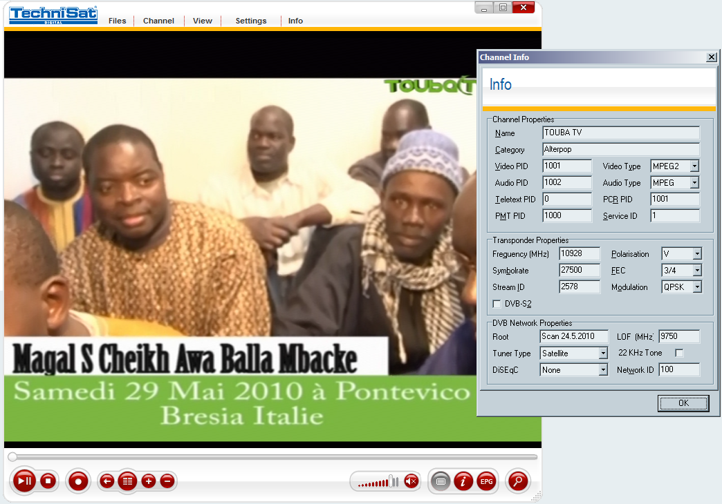Mute audio with the speaker icon
Image resolution: width=722 pixels, height=504 pixels.
click(x=411, y=481)
